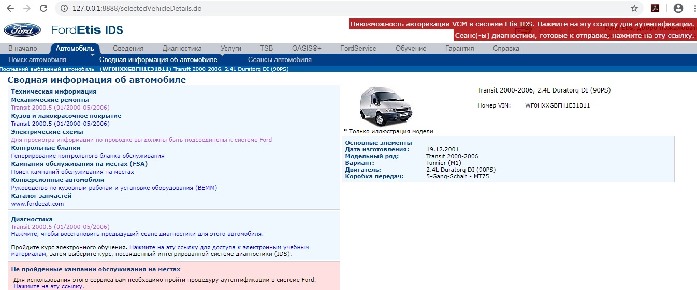Click link to restore previous diagnostic session
The image size is (697, 290).
(137, 234)
